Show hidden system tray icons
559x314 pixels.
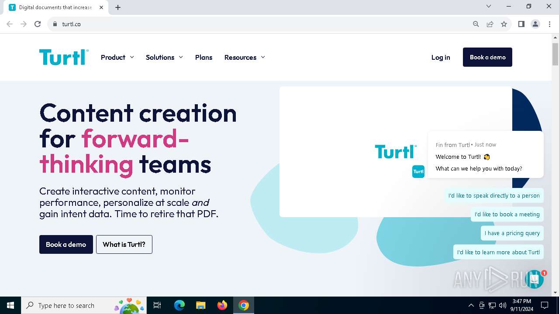pyautogui.click(x=471, y=305)
